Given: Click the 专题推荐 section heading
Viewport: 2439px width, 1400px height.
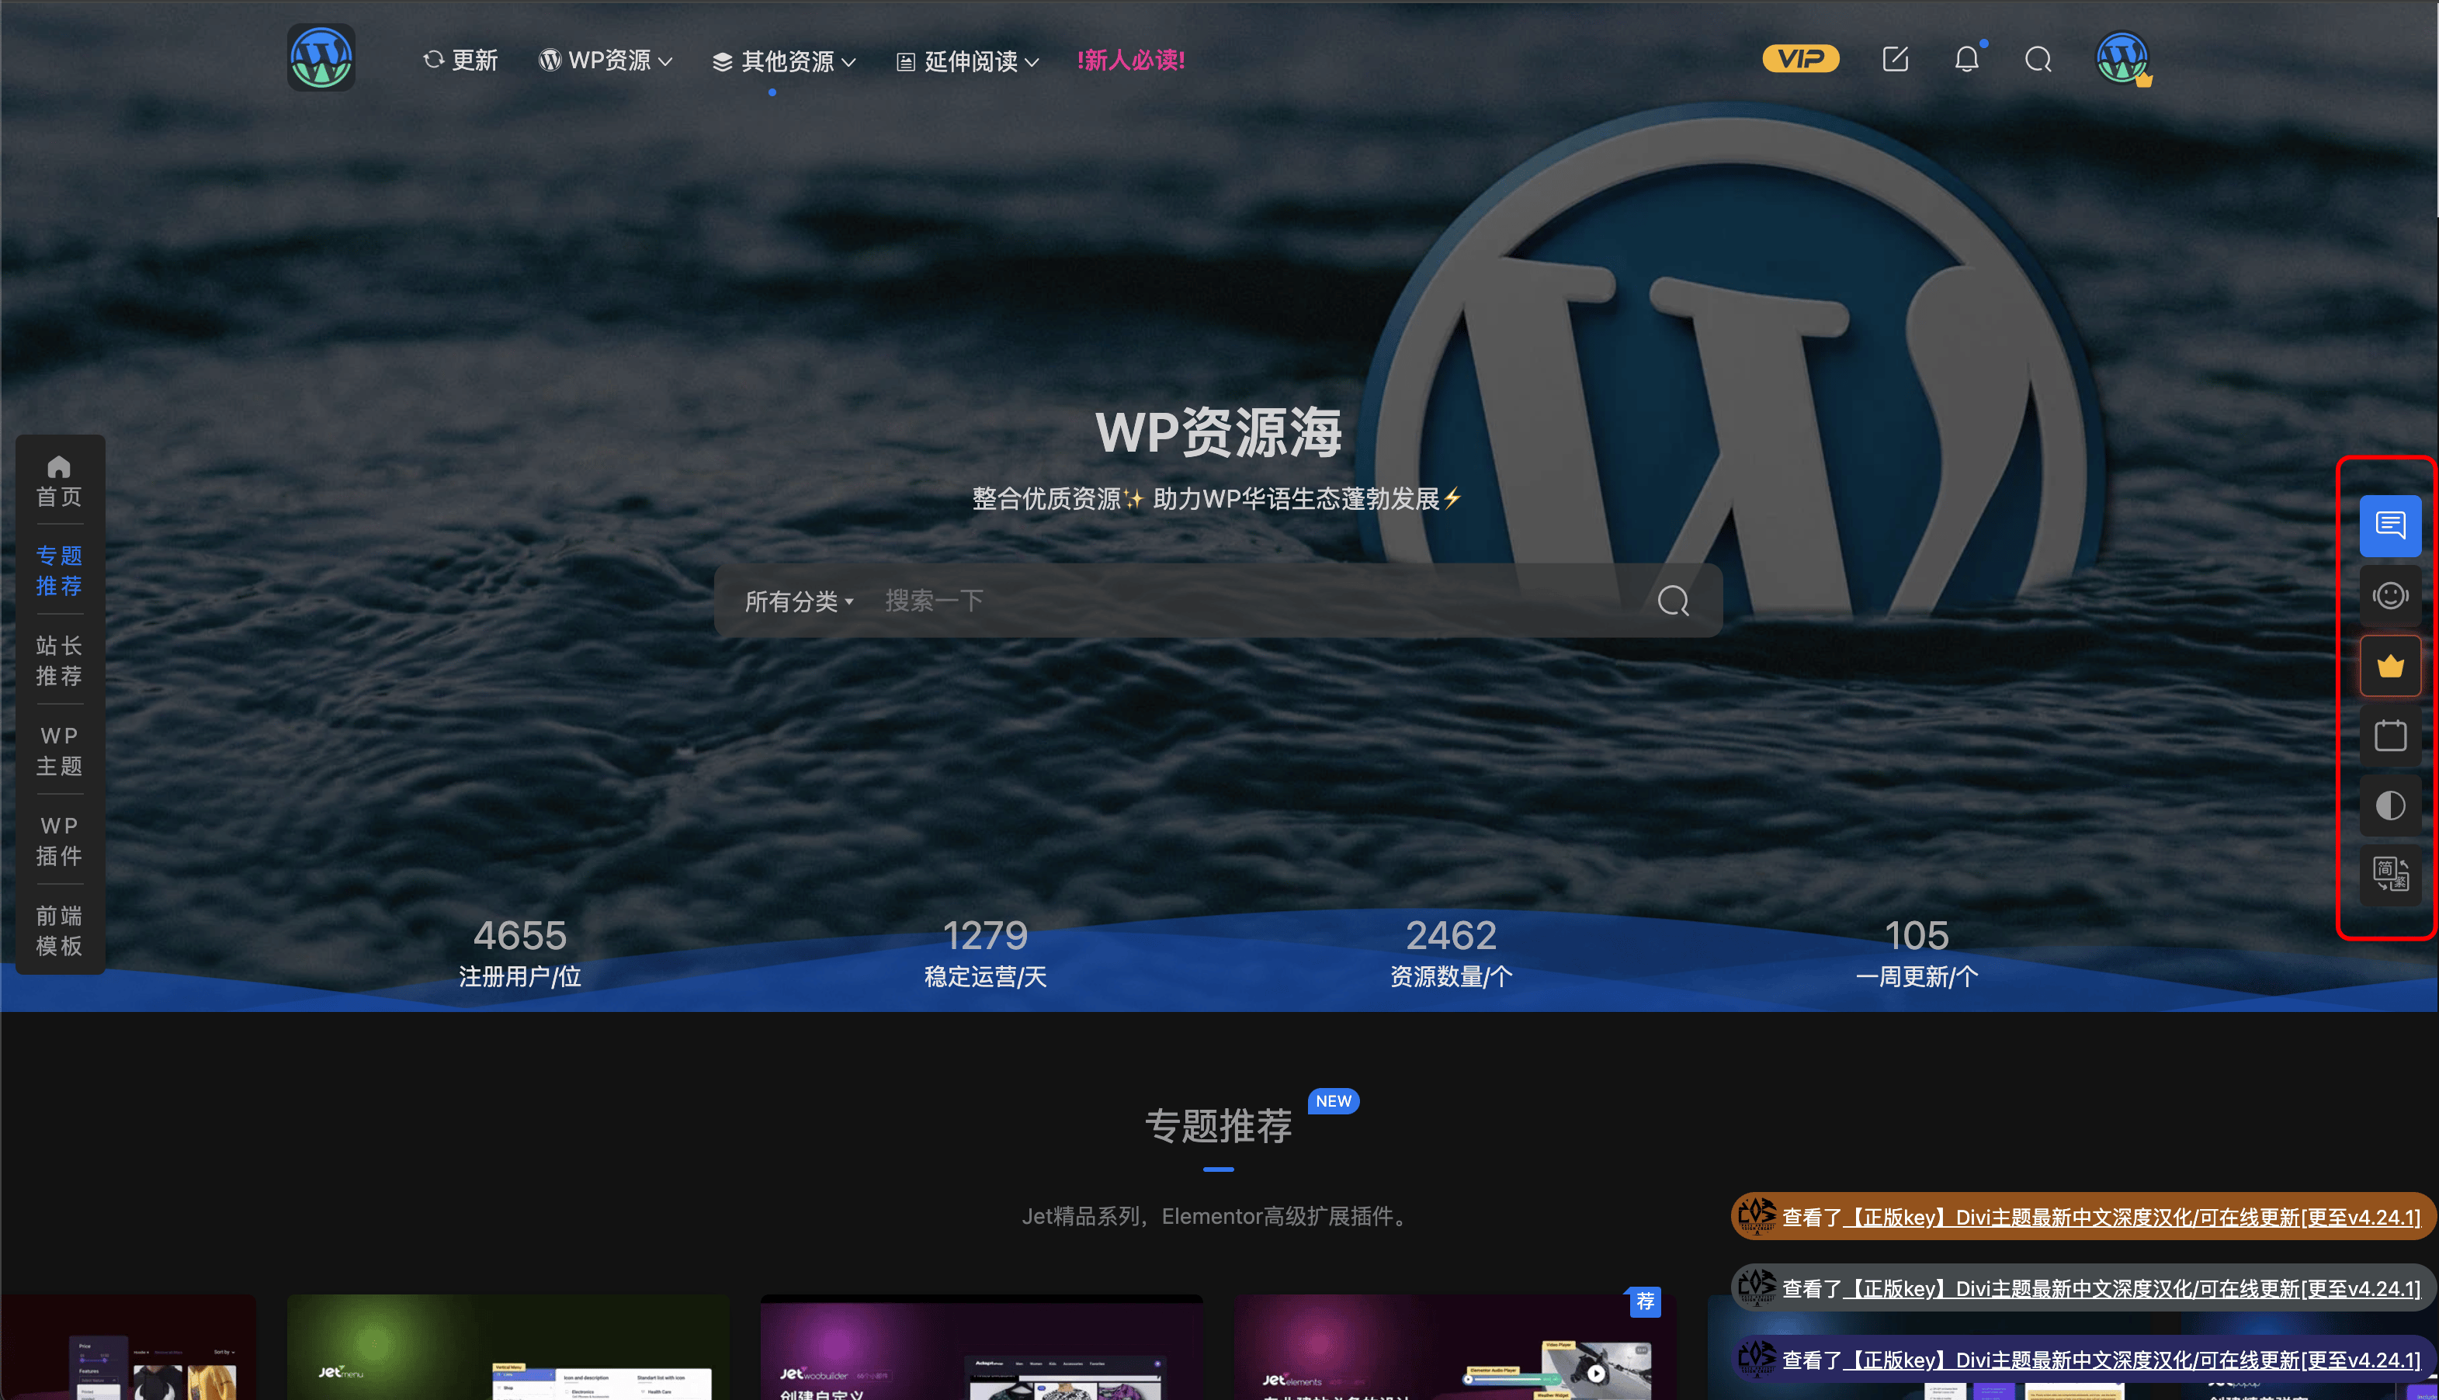Looking at the screenshot, I should click(1218, 1126).
